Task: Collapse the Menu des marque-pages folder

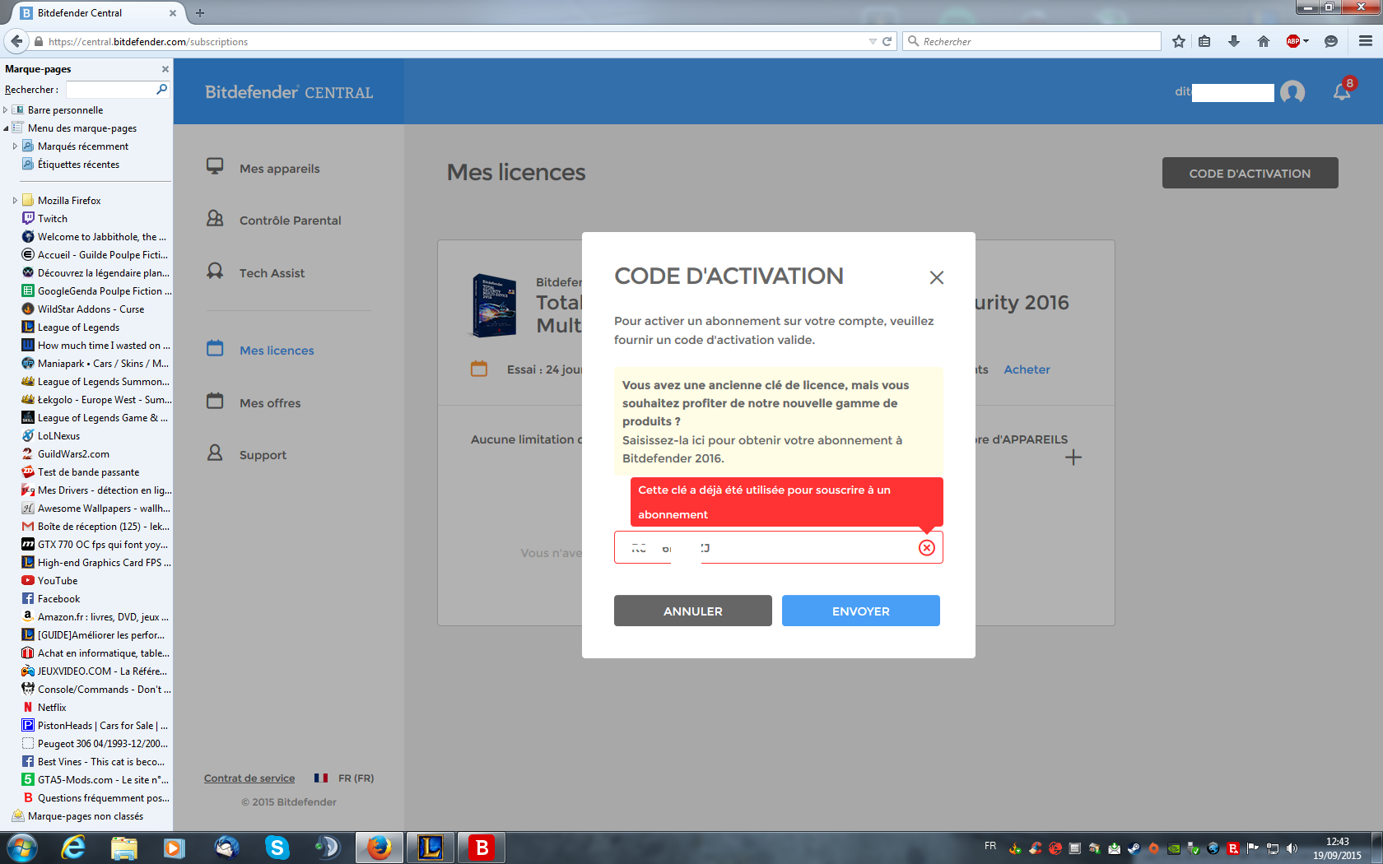Action: point(6,128)
